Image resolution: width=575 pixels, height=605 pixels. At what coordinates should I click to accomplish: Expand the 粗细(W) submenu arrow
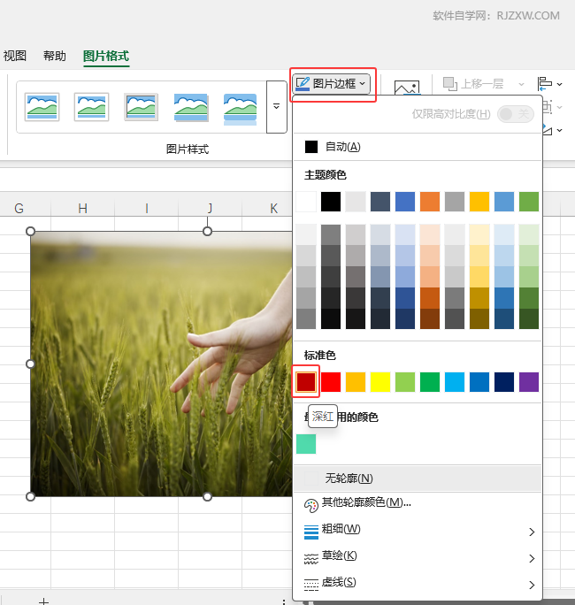[532, 532]
